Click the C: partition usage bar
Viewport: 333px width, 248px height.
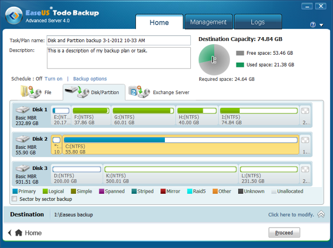pyautogui.click(x=180, y=140)
